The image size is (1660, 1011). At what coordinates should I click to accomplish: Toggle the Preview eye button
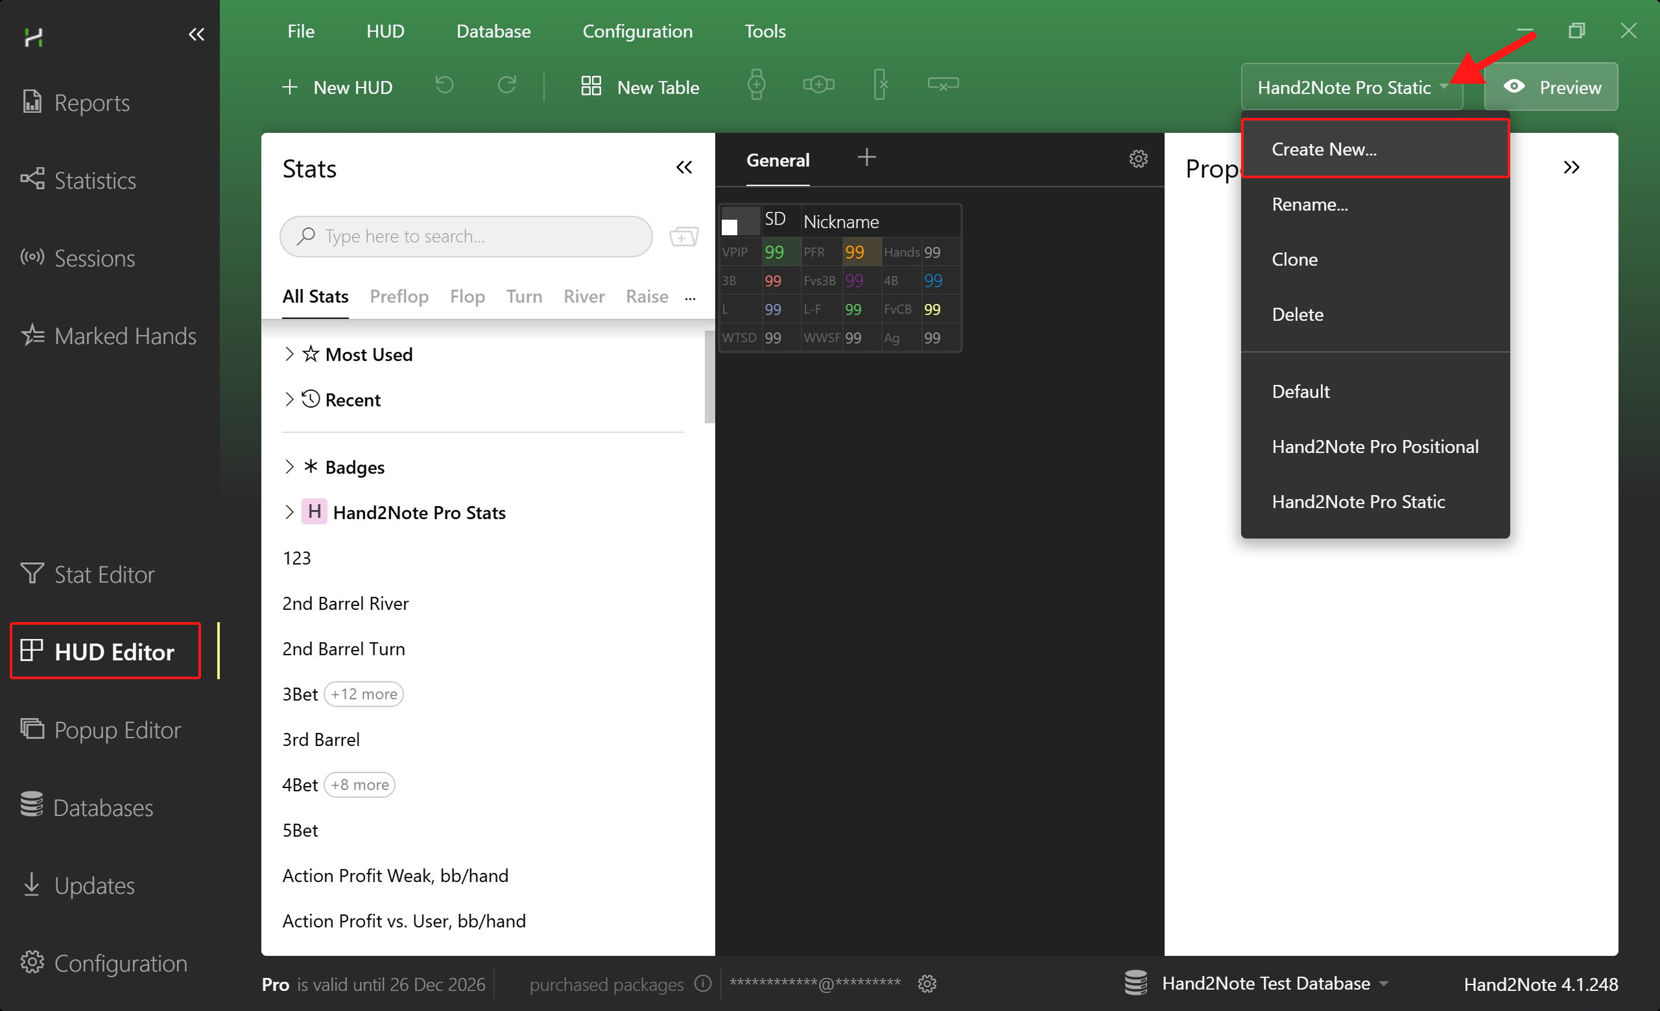coord(1550,87)
